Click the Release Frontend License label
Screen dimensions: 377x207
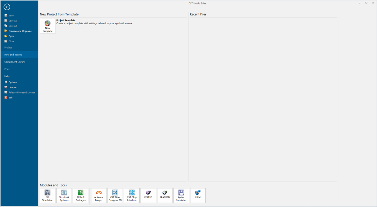click(x=22, y=93)
